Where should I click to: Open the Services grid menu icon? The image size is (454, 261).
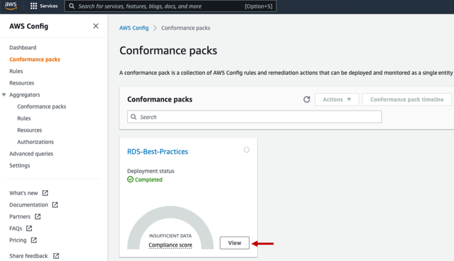[33, 6]
